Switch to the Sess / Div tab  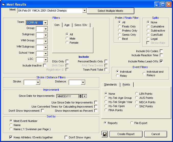81,25
